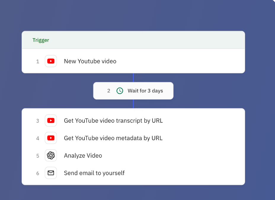This screenshot has height=200, width=275.
Task: Select step number 6 next to the mail icon
Action: [x=38, y=173]
